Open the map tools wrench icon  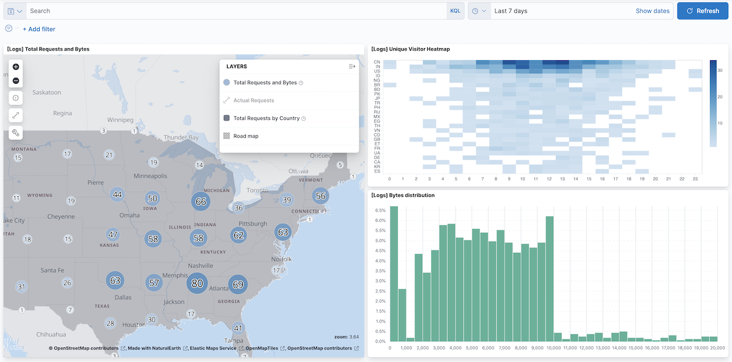coord(15,132)
